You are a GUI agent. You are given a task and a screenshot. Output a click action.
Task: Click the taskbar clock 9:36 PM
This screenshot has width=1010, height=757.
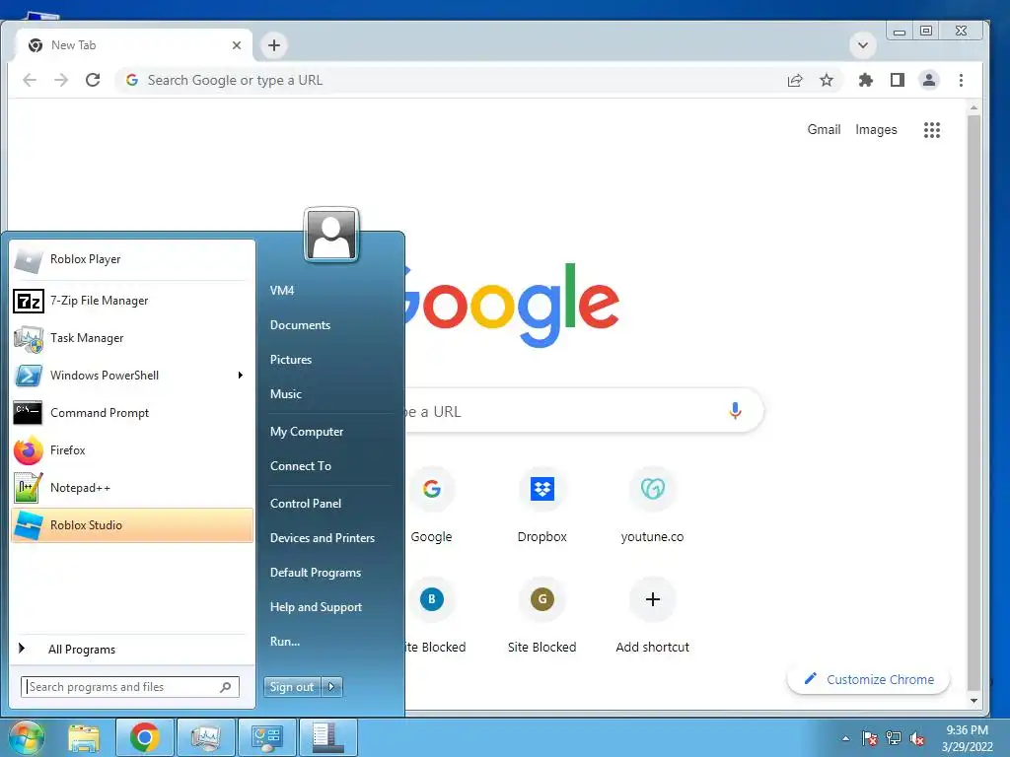[x=967, y=730]
